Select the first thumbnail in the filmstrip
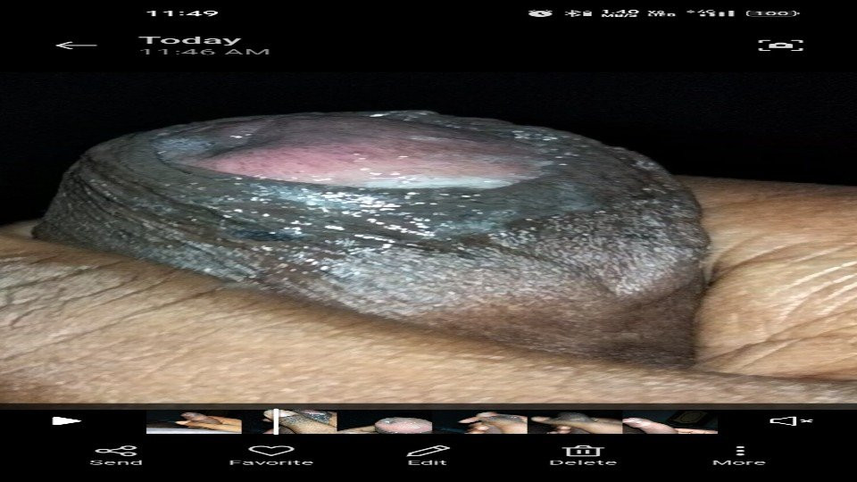This screenshot has height=482, width=857. pos(193,421)
